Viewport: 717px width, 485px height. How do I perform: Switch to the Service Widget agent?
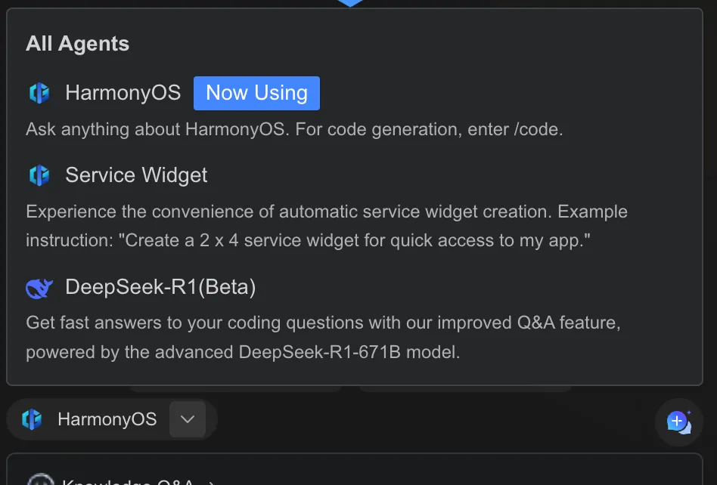pyautogui.click(x=136, y=175)
